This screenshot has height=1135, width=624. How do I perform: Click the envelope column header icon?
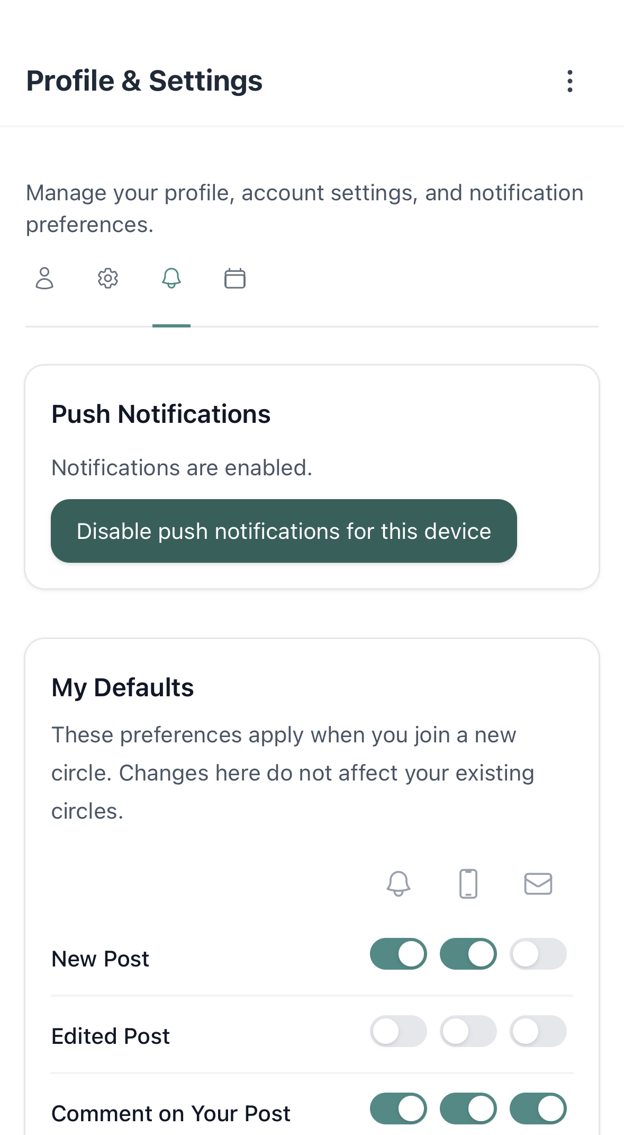[x=538, y=883]
